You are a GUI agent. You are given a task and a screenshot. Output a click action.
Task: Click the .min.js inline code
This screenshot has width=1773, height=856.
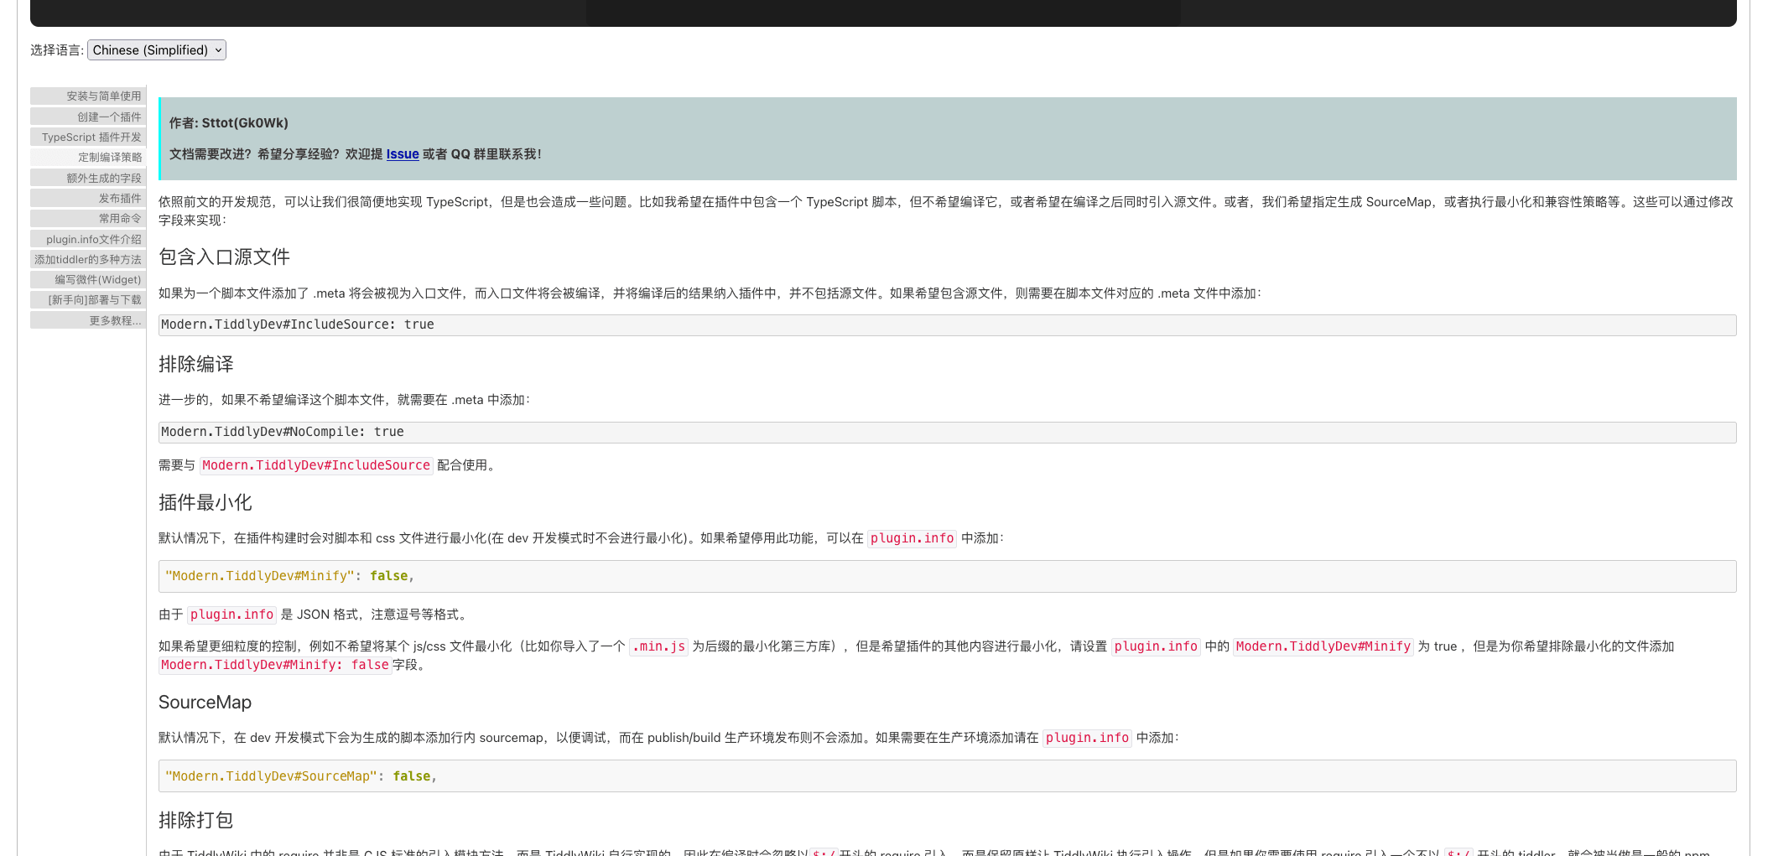pos(658,646)
